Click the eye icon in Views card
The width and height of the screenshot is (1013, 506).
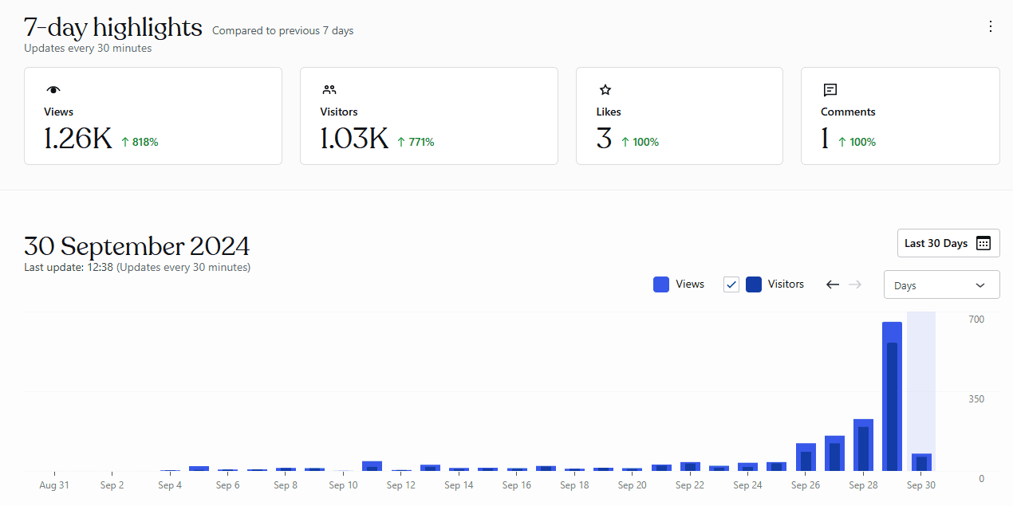[x=53, y=90]
